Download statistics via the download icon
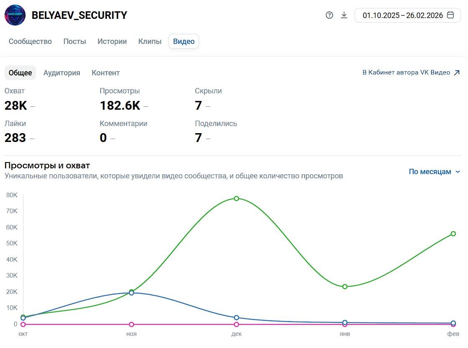The height and width of the screenshot is (348, 468). [x=344, y=15]
